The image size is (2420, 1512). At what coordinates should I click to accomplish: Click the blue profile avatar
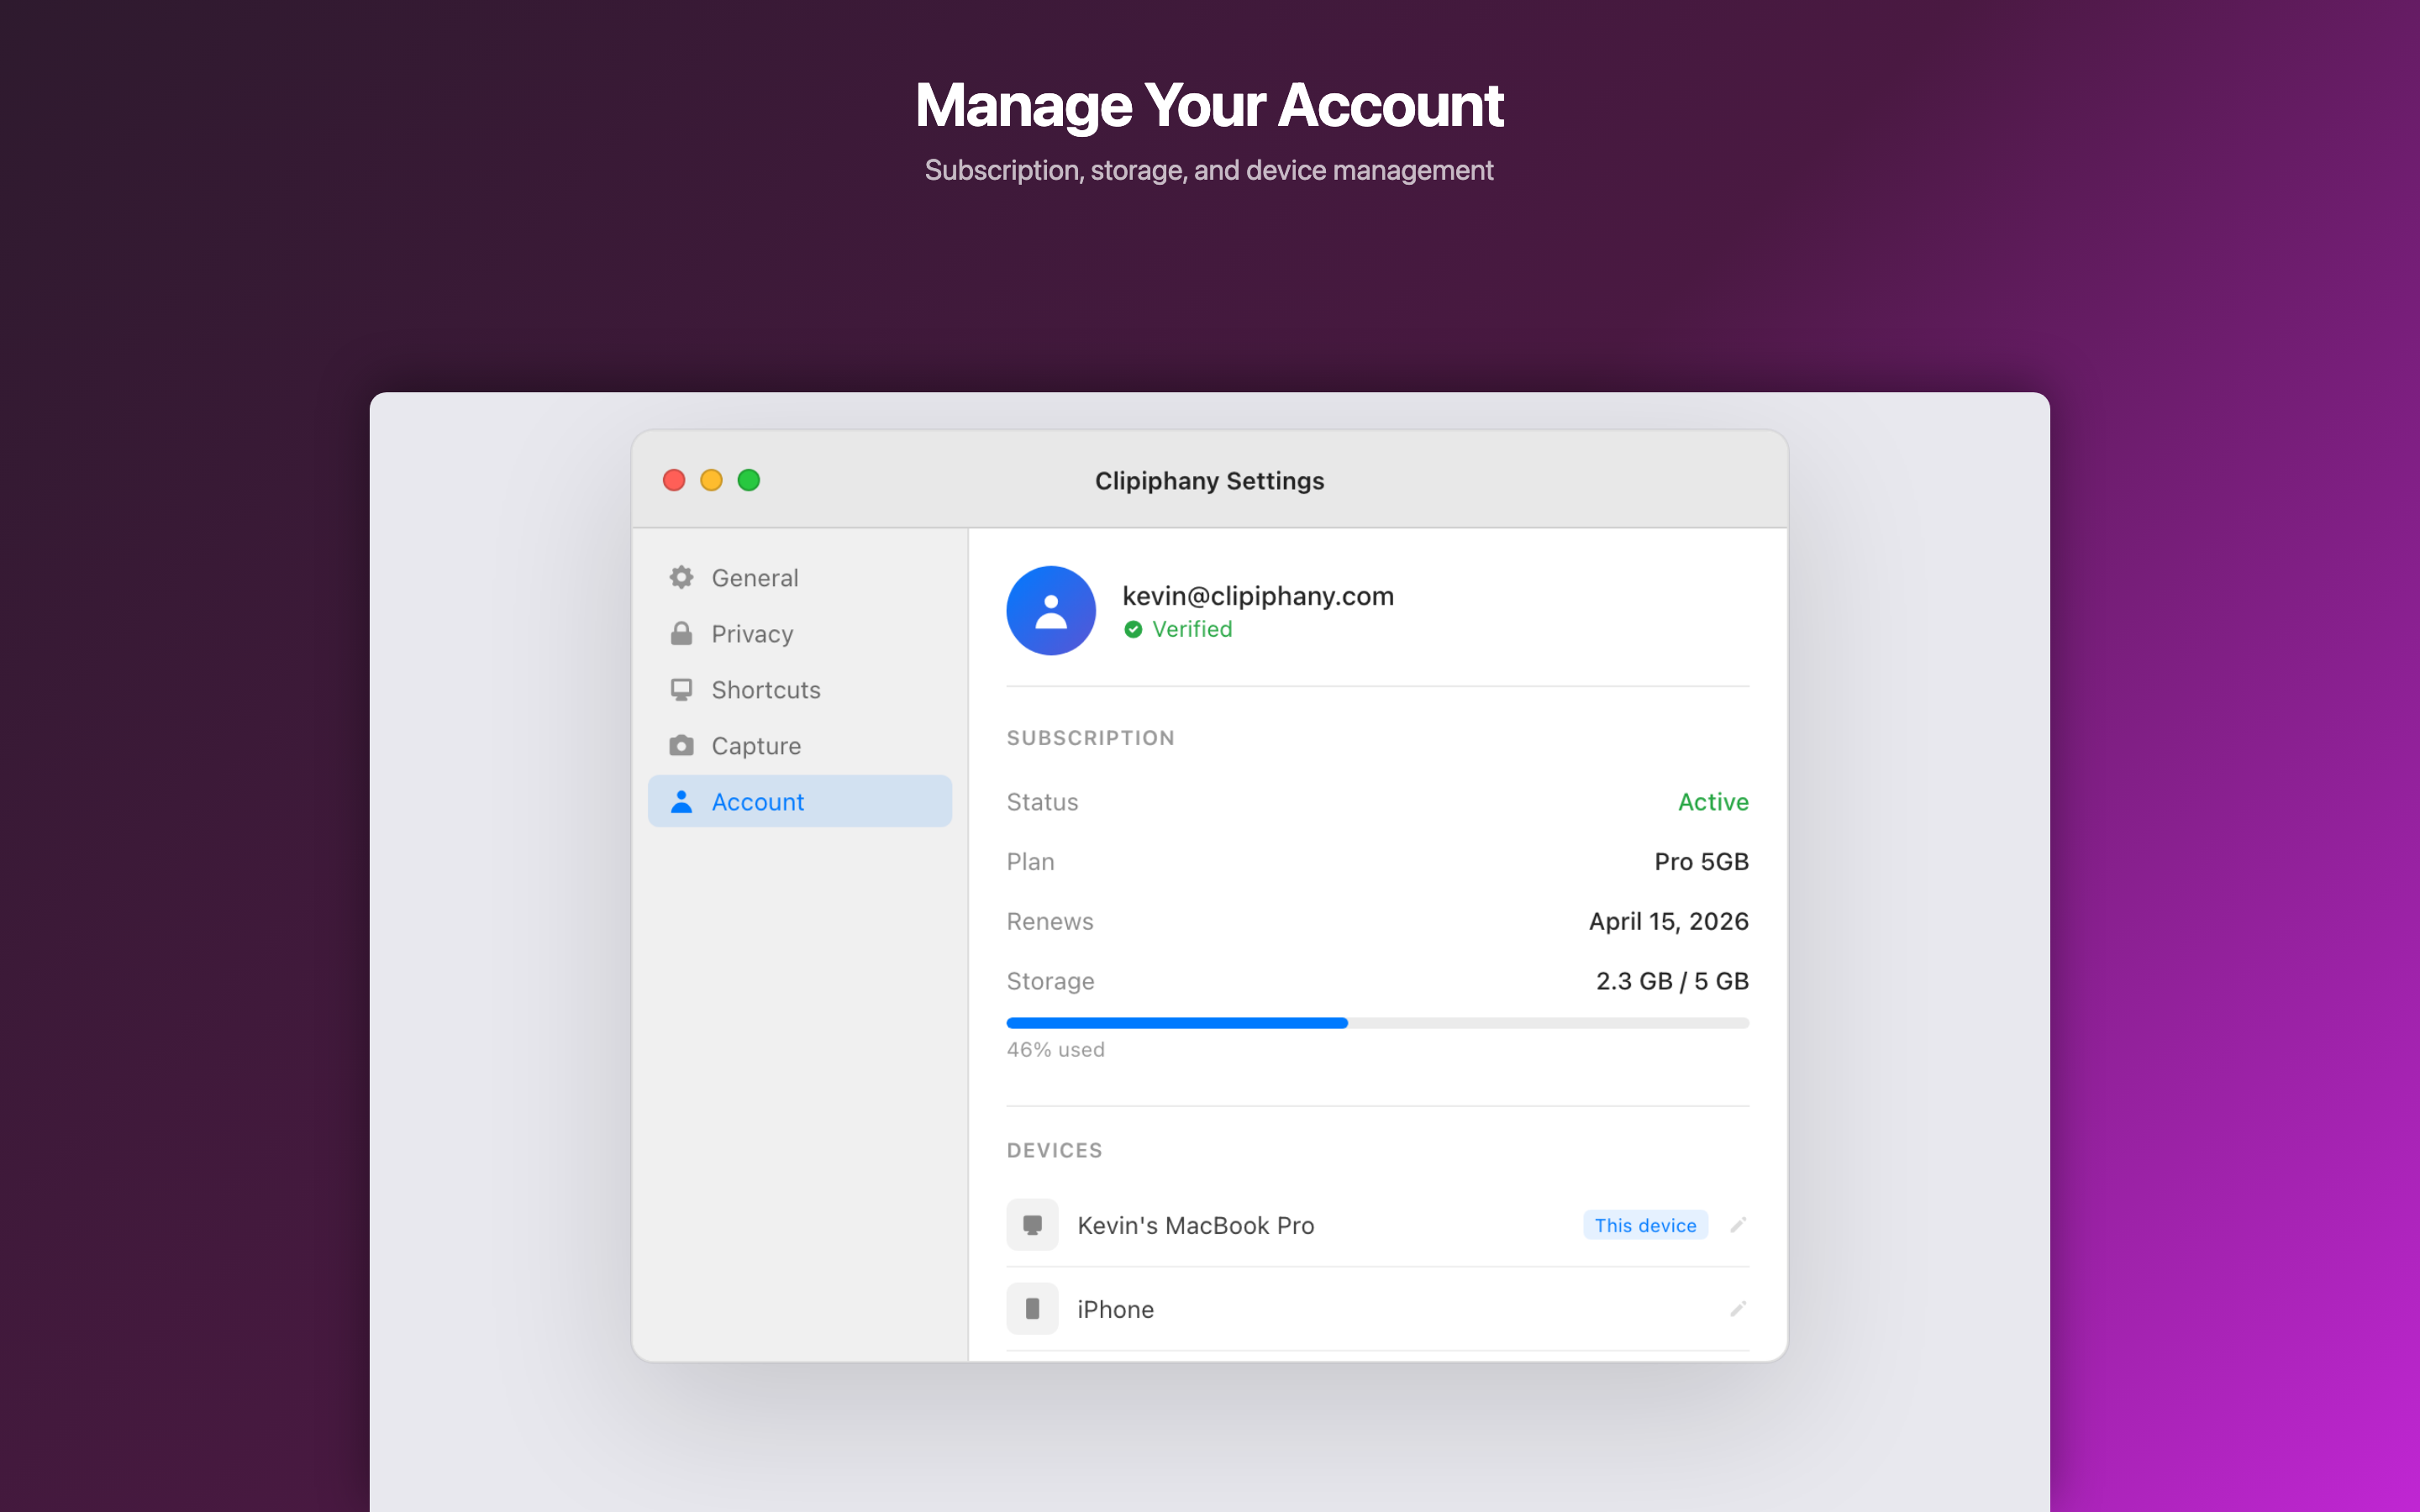(1050, 610)
